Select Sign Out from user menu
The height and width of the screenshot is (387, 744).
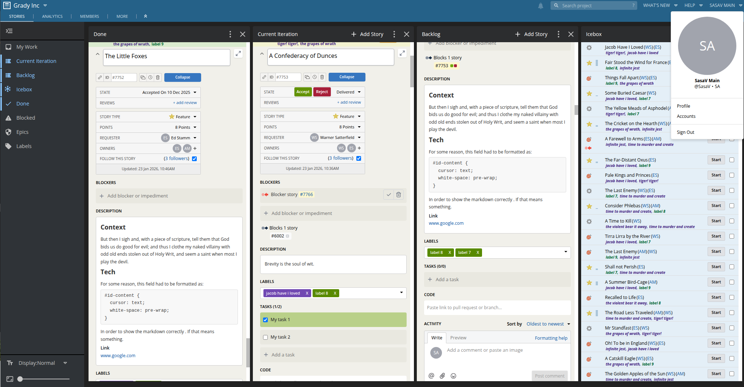pos(685,132)
